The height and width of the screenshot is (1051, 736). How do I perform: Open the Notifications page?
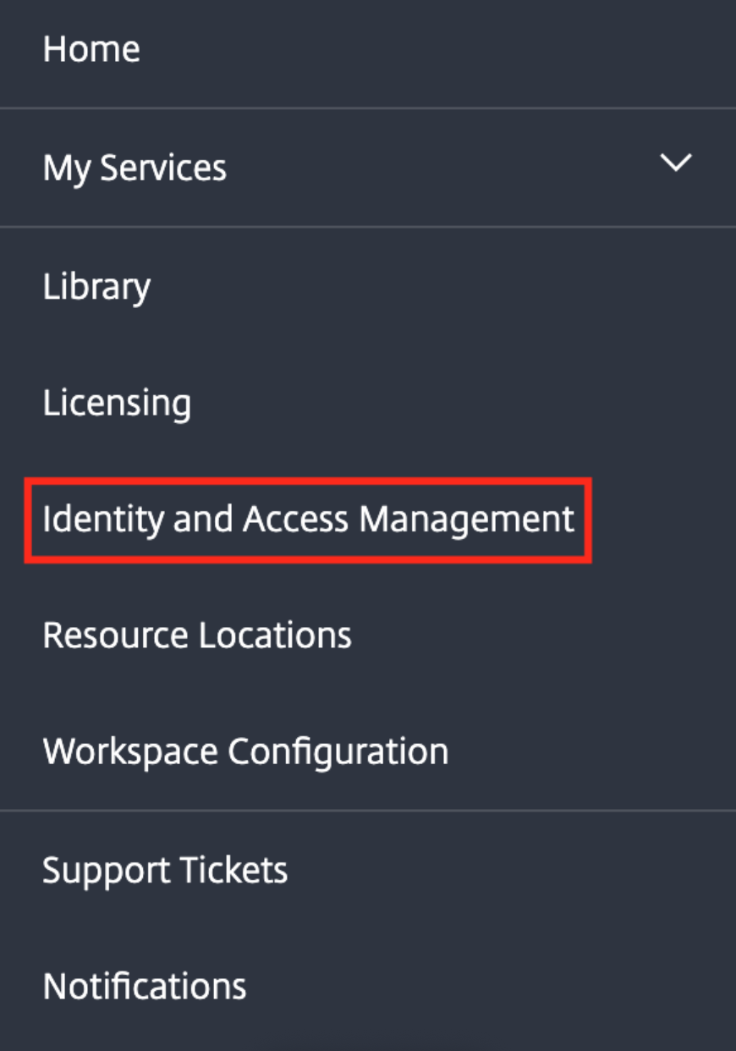coord(145,987)
